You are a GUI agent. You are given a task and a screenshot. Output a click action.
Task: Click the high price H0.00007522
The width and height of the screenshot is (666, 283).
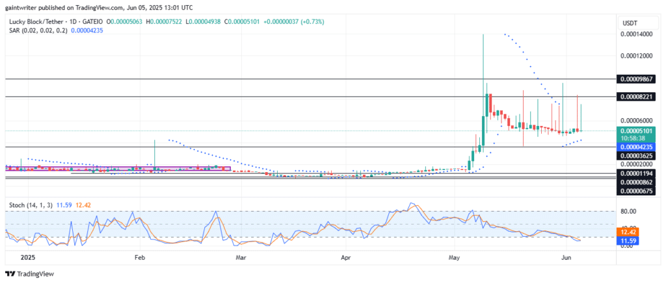tap(164, 21)
